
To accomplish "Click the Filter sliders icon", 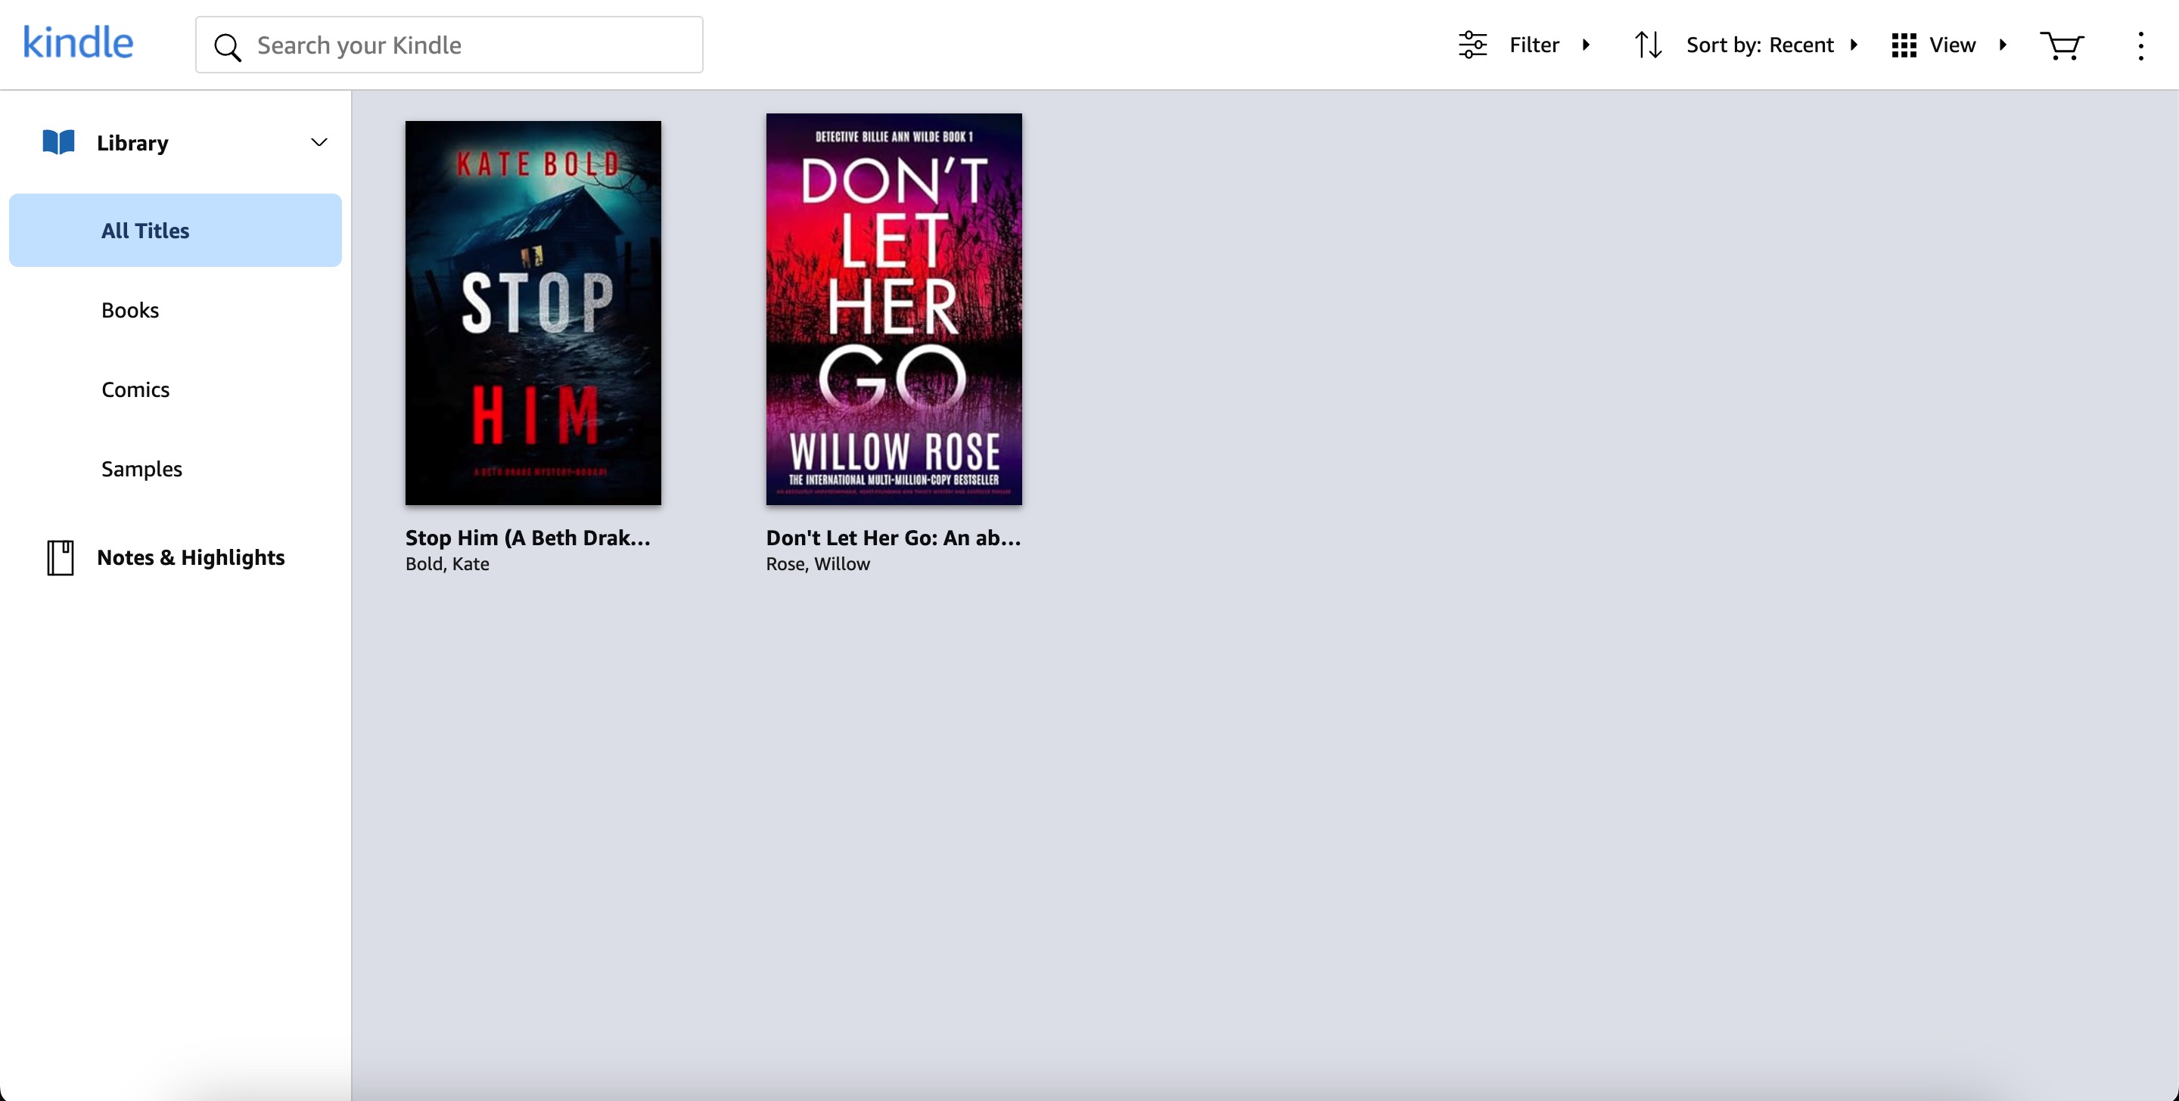I will (x=1472, y=45).
